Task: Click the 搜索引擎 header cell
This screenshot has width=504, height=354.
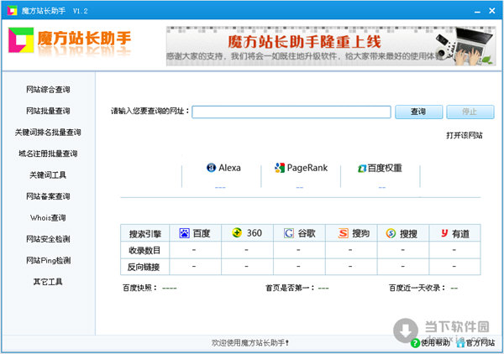Action: [x=145, y=233]
